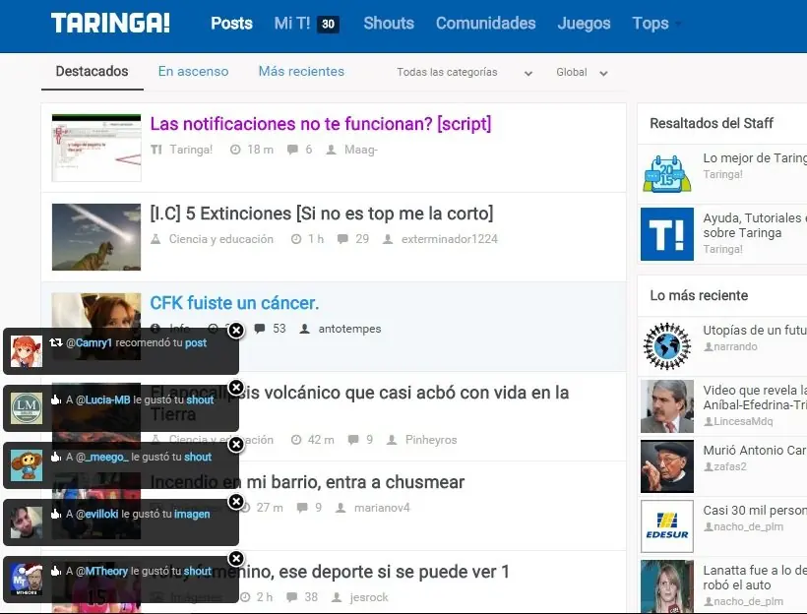
Task: Click shout link in Lucia-MB notification
Action: [x=200, y=399]
